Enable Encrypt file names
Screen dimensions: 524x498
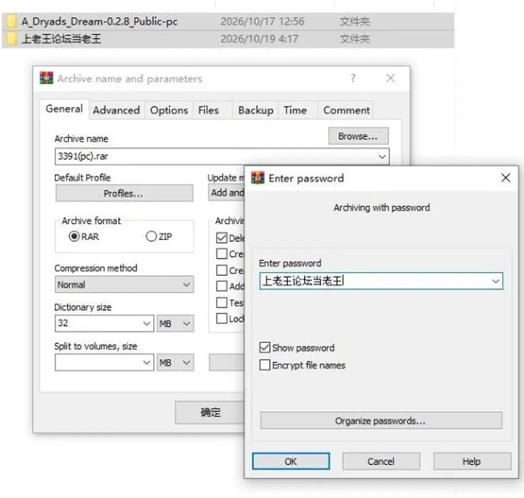(265, 365)
